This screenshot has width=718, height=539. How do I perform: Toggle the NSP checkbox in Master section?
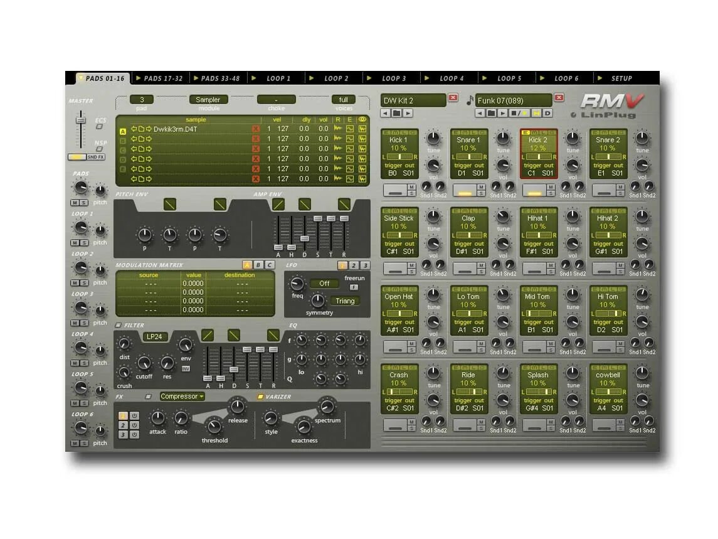99,149
